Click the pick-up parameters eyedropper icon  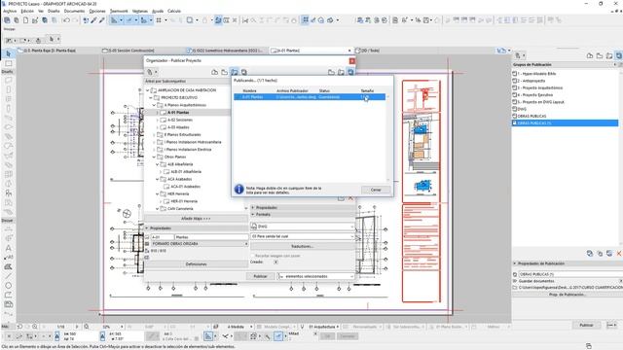(x=93, y=20)
